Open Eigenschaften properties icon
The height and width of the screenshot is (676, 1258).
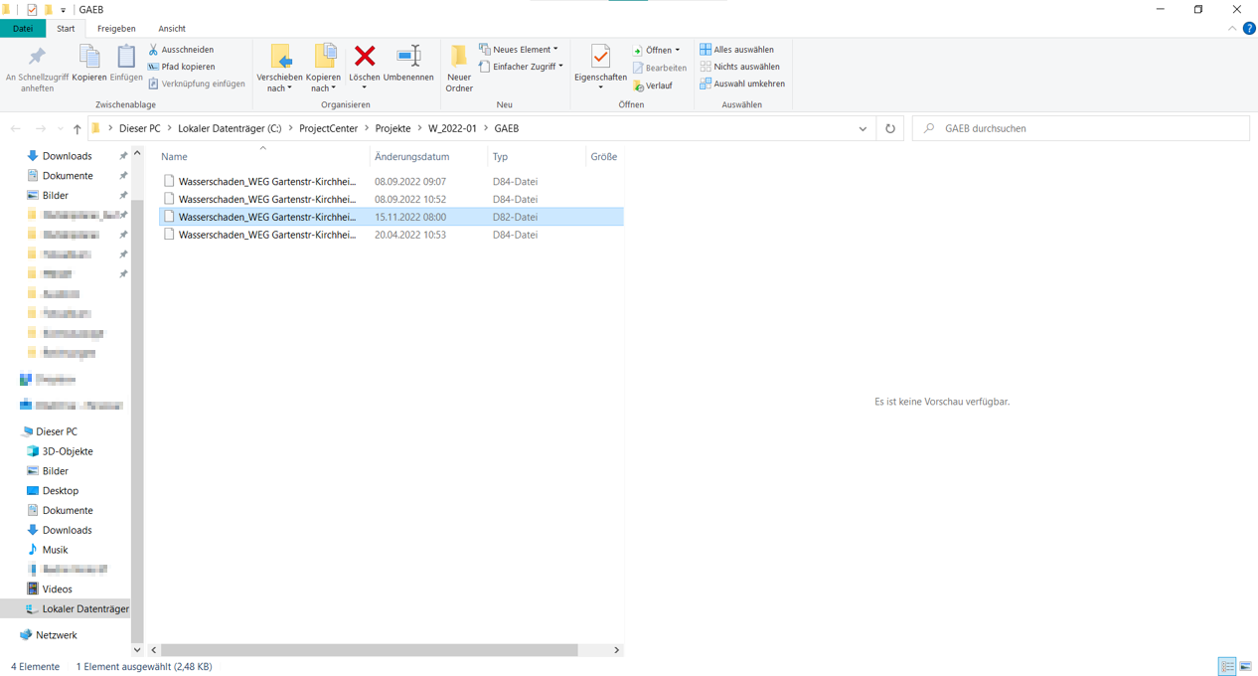click(x=600, y=58)
